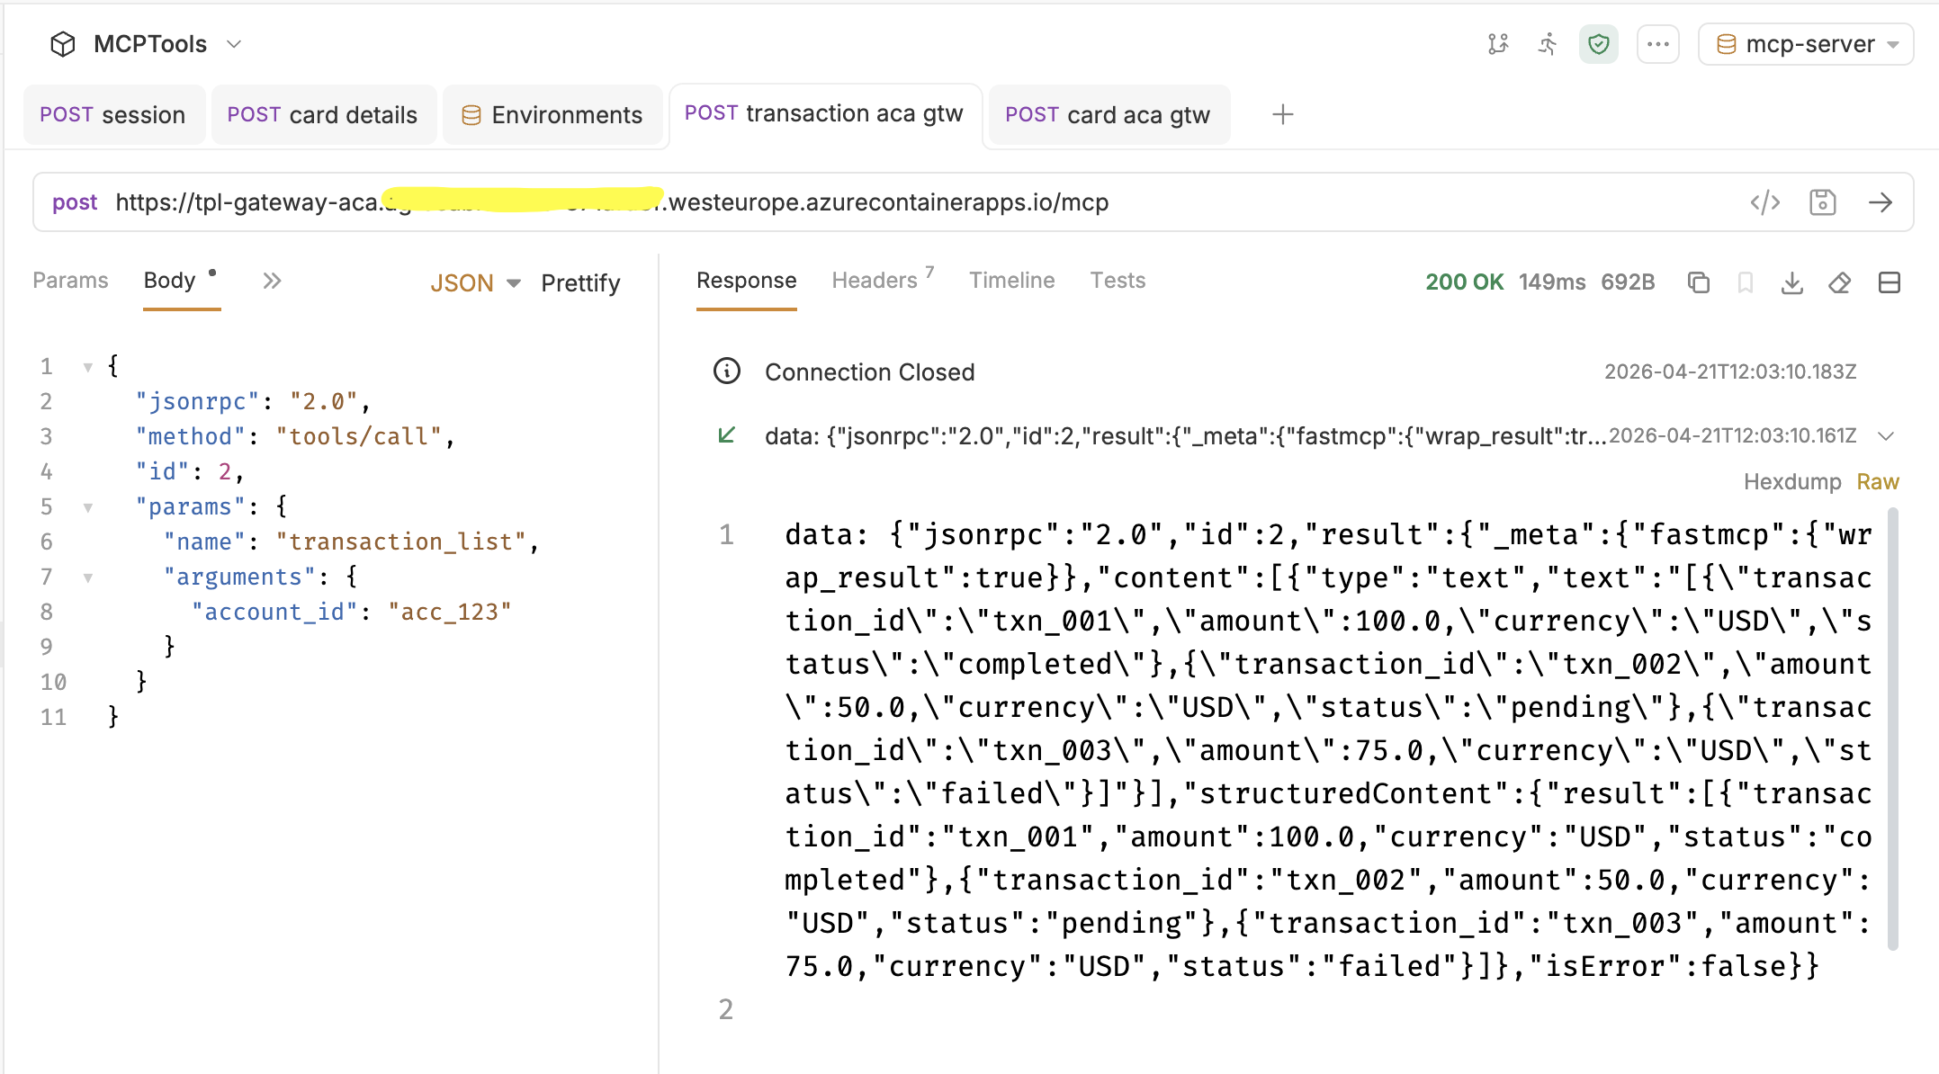Copy the response with the copy icon

pyautogui.click(x=1699, y=282)
